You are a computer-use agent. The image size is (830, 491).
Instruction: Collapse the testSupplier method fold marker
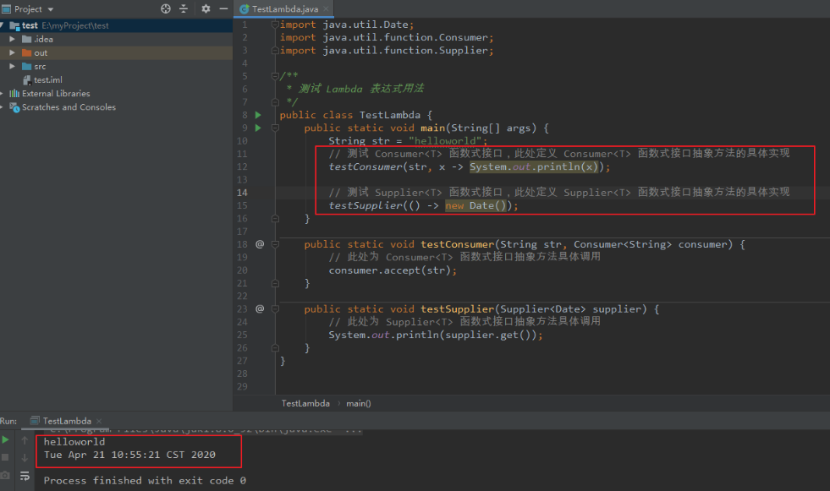click(x=275, y=308)
